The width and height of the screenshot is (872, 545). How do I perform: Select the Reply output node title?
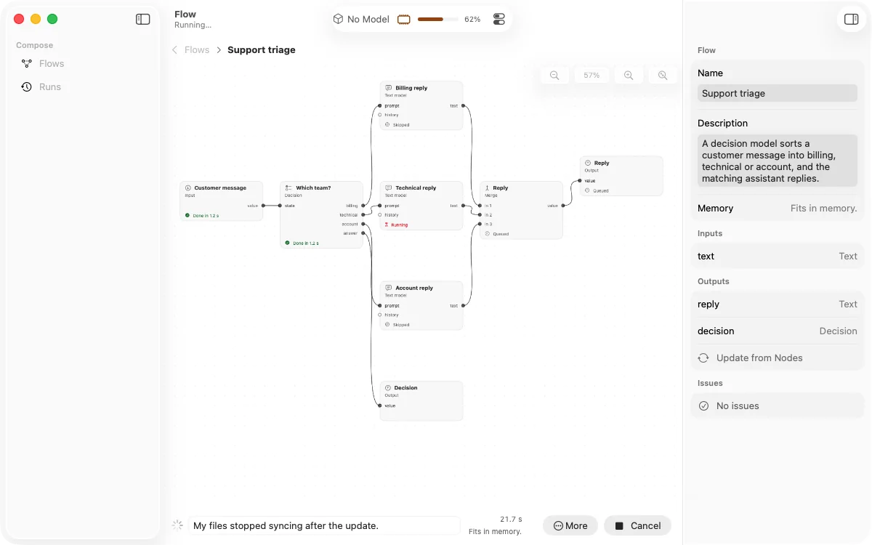tap(602, 163)
